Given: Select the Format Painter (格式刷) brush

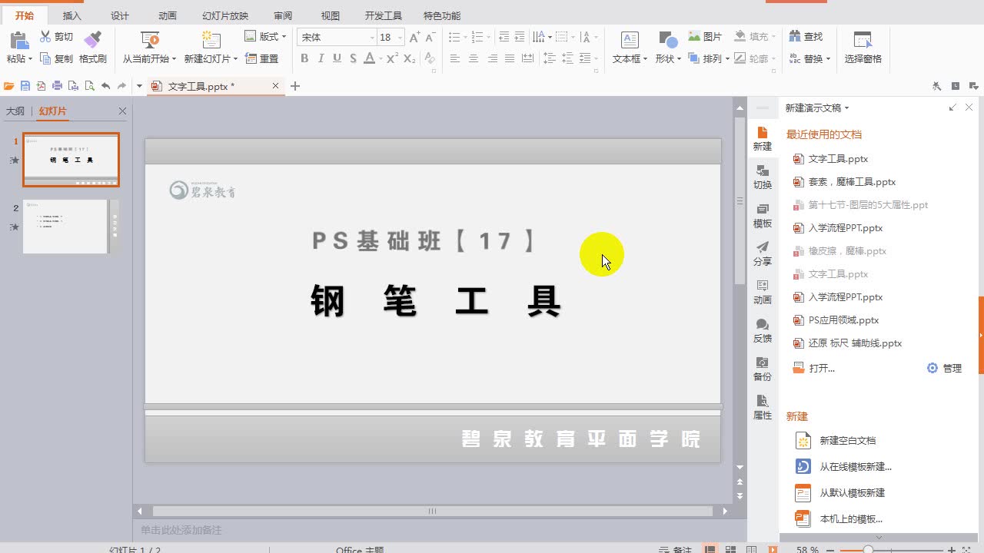Looking at the screenshot, I should pos(93,39).
